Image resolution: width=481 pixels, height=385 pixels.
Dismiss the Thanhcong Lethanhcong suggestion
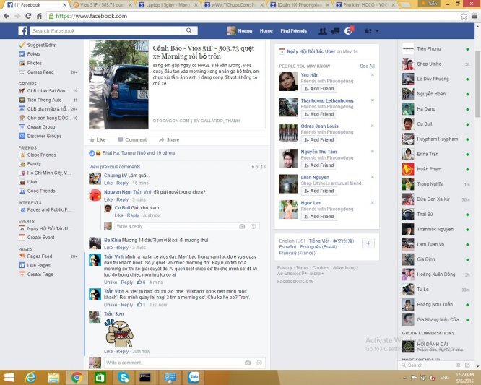coord(373,100)
